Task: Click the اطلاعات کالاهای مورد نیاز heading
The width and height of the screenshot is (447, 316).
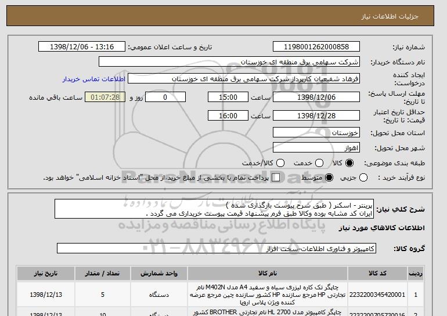Action: (x=382, y=228)
